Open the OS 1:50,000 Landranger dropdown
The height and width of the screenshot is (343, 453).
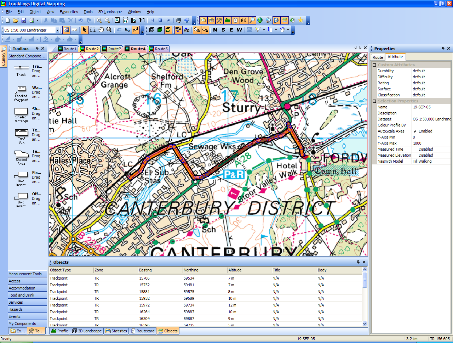[57, 30]
